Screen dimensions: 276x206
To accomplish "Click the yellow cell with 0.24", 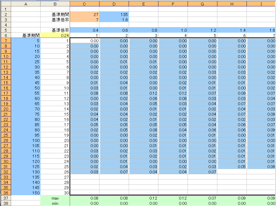I will [55, 35].
